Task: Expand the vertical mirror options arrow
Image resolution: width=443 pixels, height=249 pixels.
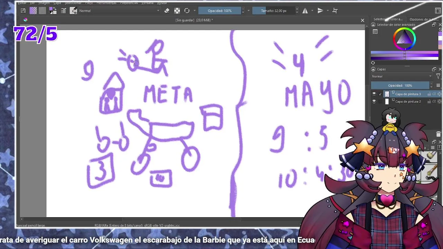Action: [328, 11]
